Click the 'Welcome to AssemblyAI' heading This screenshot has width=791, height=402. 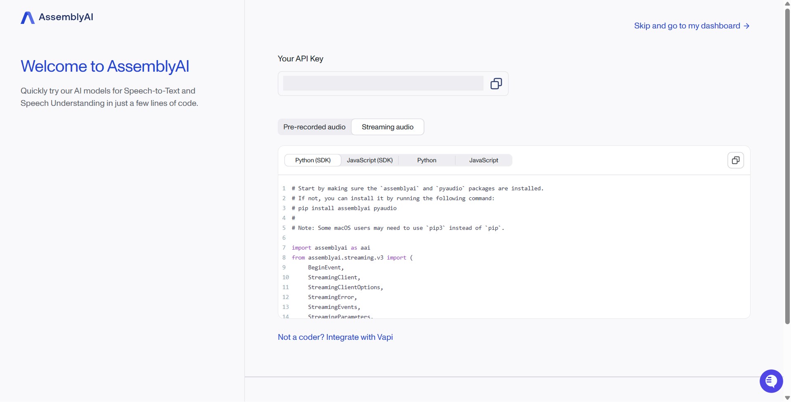point(105,66)
